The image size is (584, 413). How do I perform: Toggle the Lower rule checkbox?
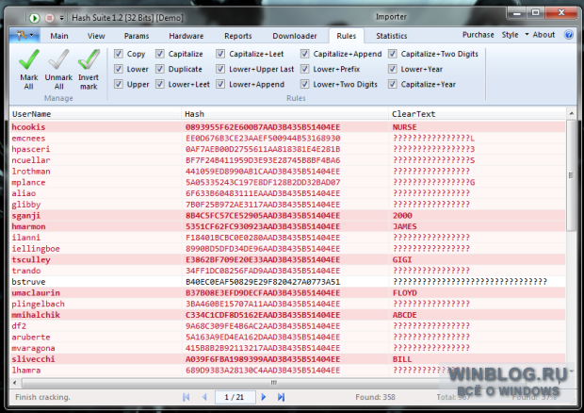tap(119, 69)
